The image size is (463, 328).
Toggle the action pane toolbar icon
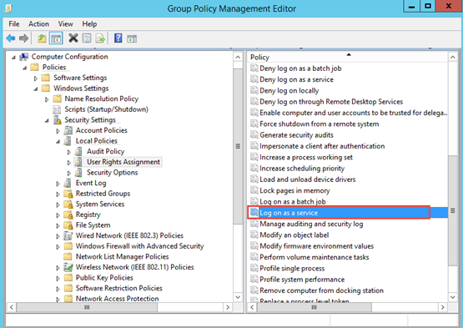tap(132, 38)
